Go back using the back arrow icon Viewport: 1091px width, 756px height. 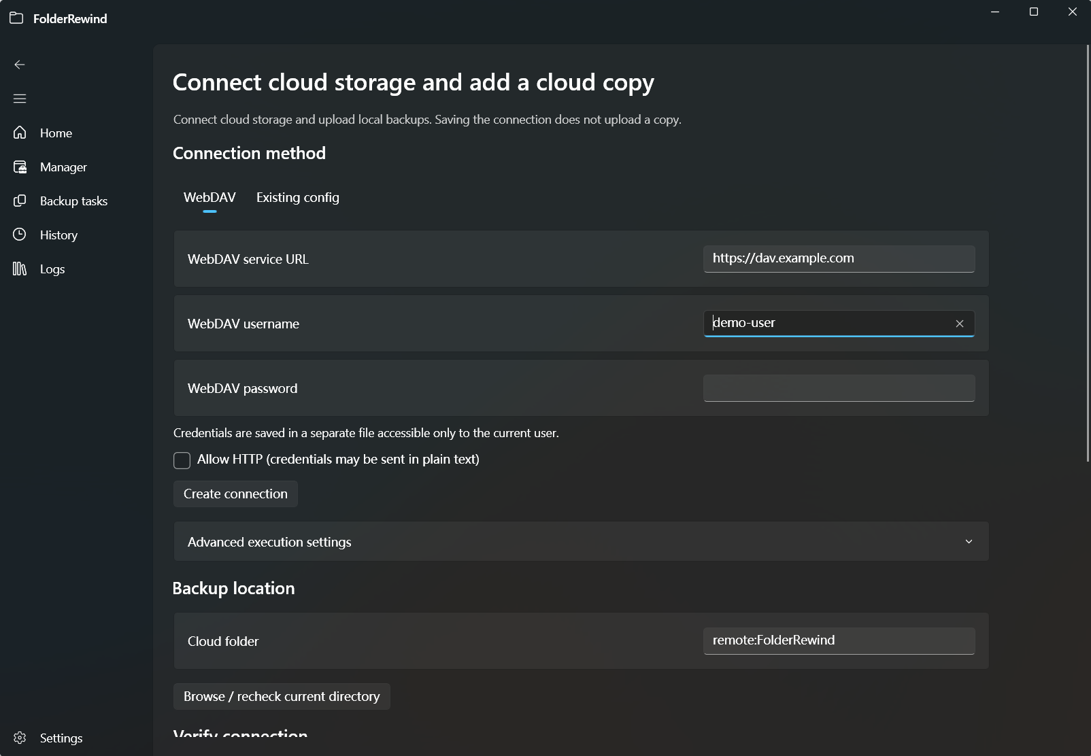(20, 65)
